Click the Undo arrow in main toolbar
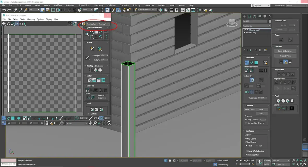 tap(4, 10)
